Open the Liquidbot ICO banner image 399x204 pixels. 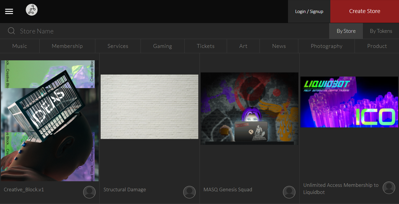pyautogui.click(x=349, y=102)
